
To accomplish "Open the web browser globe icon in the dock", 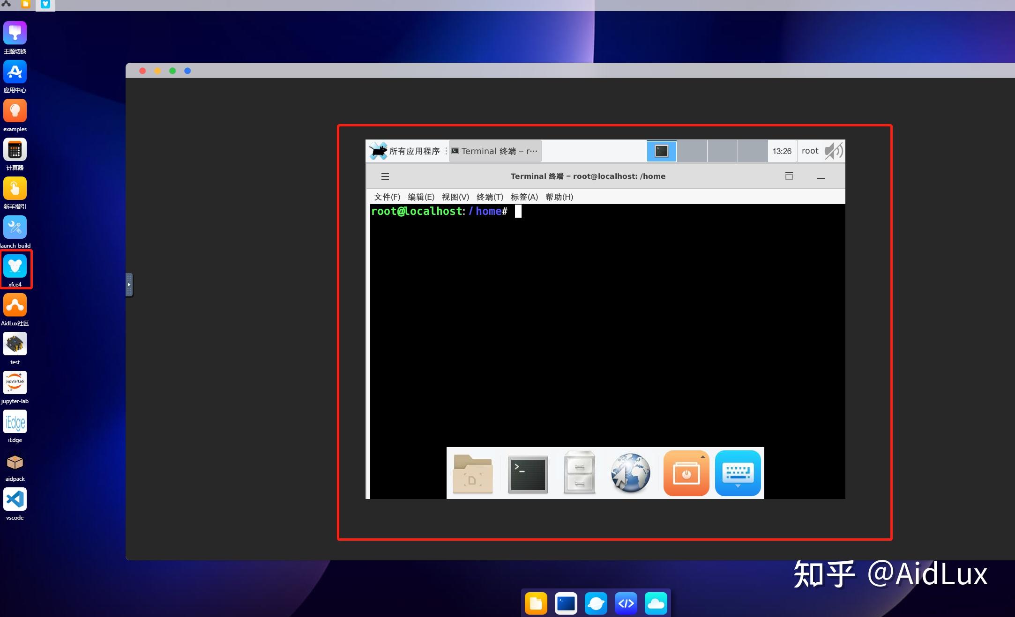I will pos(630,473).
